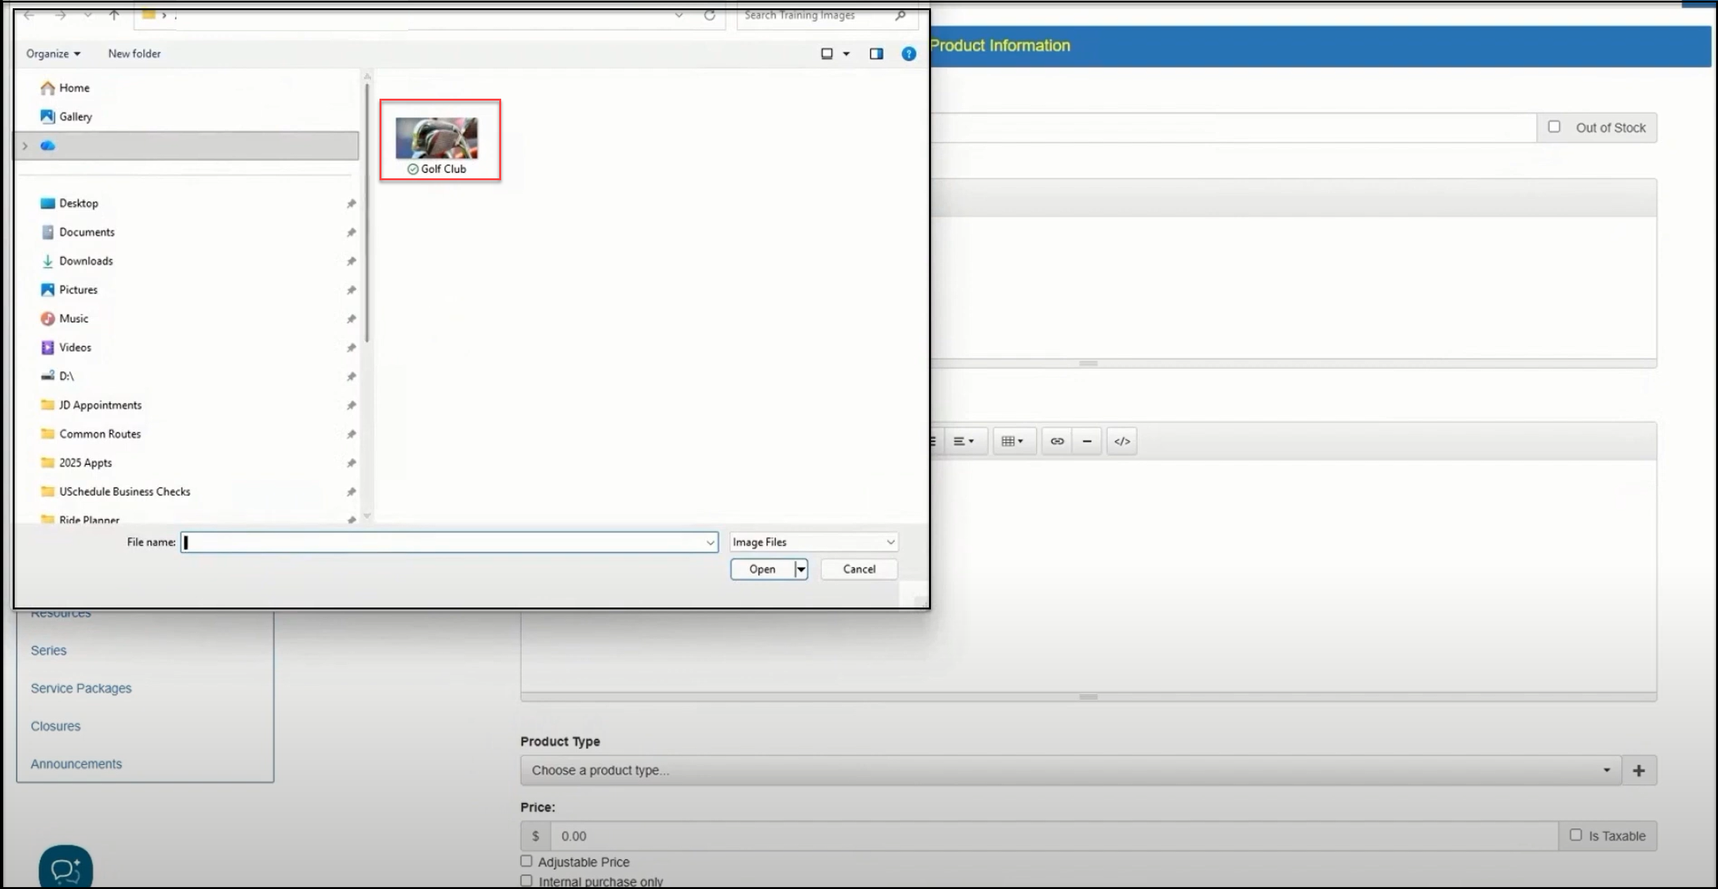This screenshot has height=889, width=1718.
Task: Toggle the preview pane icon
Action: (x=876, y=53)
